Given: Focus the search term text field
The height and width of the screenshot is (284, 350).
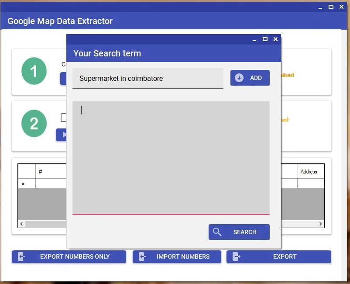Looking at the screenshot, I should point(148,79).
